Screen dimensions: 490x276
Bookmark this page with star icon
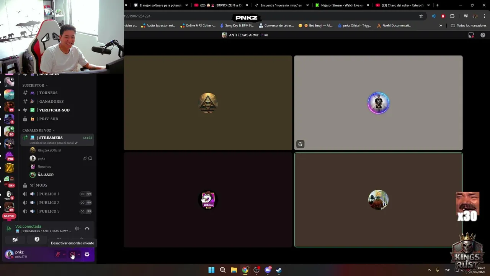click(421, 16)
